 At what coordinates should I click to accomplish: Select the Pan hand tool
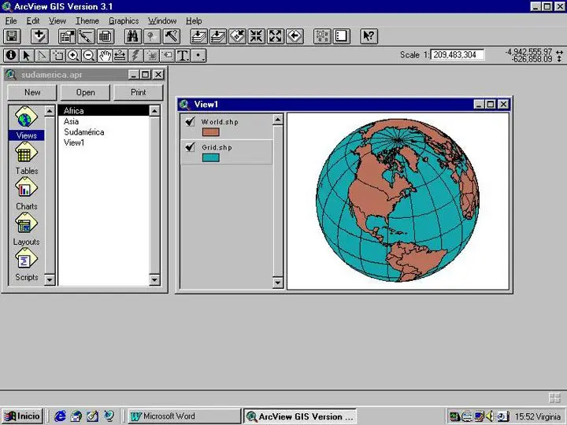pos(105,55)
